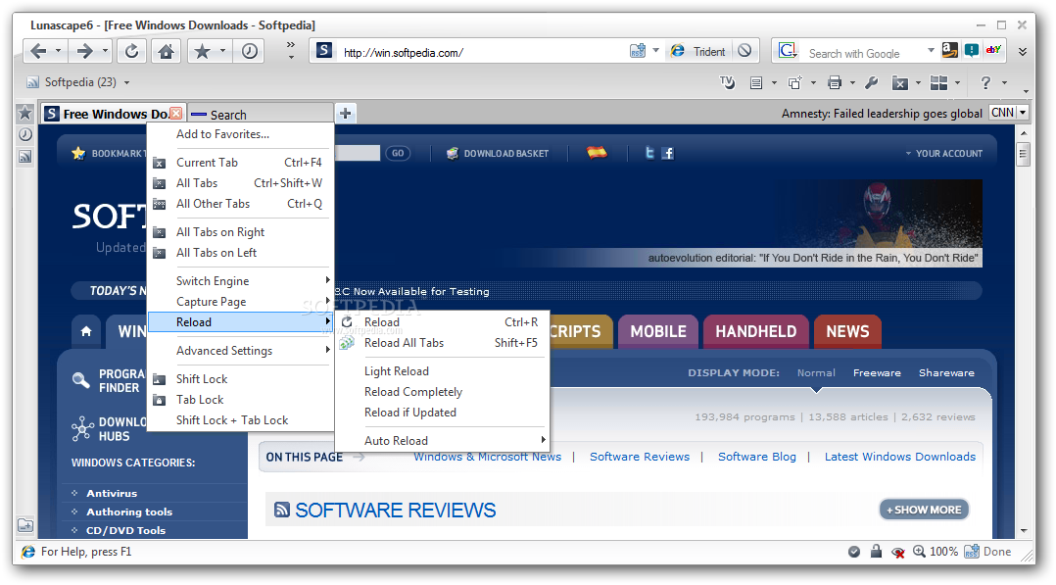Go forward with the Forward arrow
Viewport: 1056px width, 585px height.
(x=85, y=51)
